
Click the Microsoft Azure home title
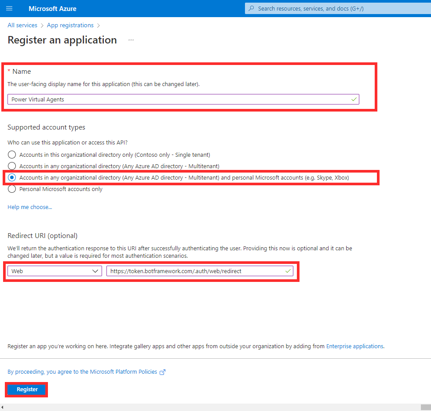[52, 8]
